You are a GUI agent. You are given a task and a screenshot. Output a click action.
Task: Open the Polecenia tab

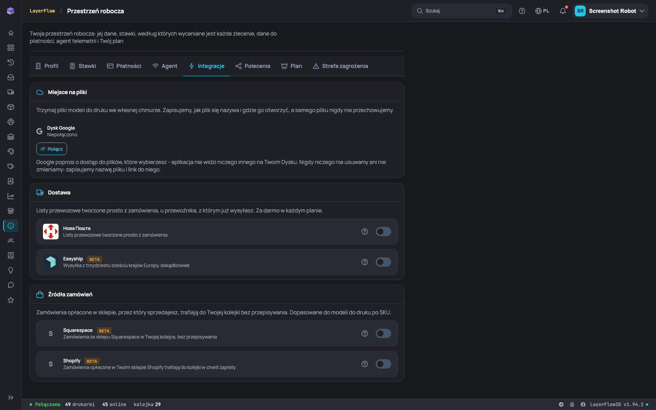pyautogui.click(x=253, y=66)
